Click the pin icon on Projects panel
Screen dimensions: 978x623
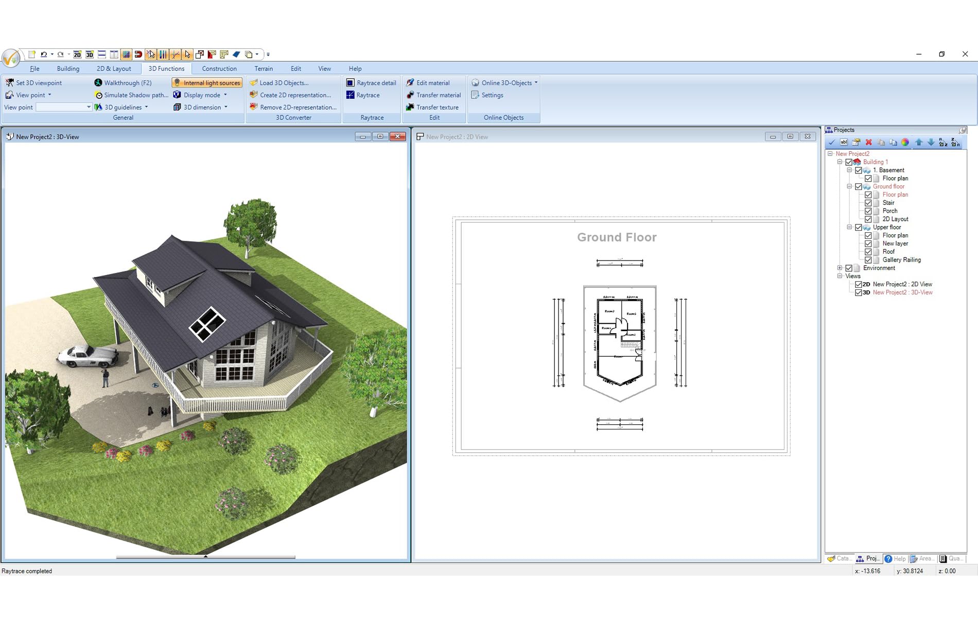(x=963, y=130)
